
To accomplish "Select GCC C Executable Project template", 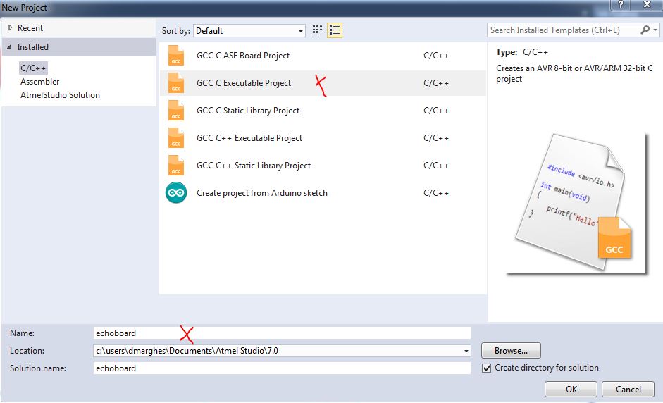I will tap(322, 83).
